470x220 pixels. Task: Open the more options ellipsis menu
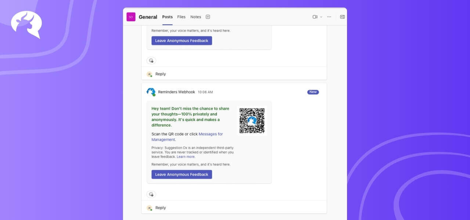point(329,17)
